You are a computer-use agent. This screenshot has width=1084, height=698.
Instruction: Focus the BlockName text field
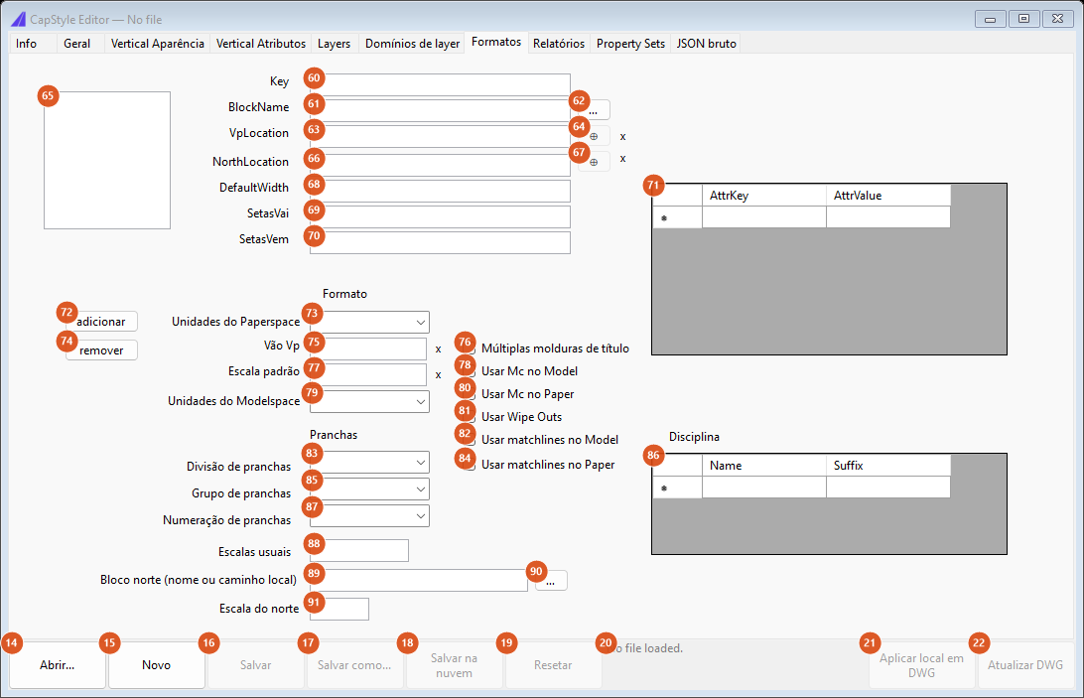(440, 110)
